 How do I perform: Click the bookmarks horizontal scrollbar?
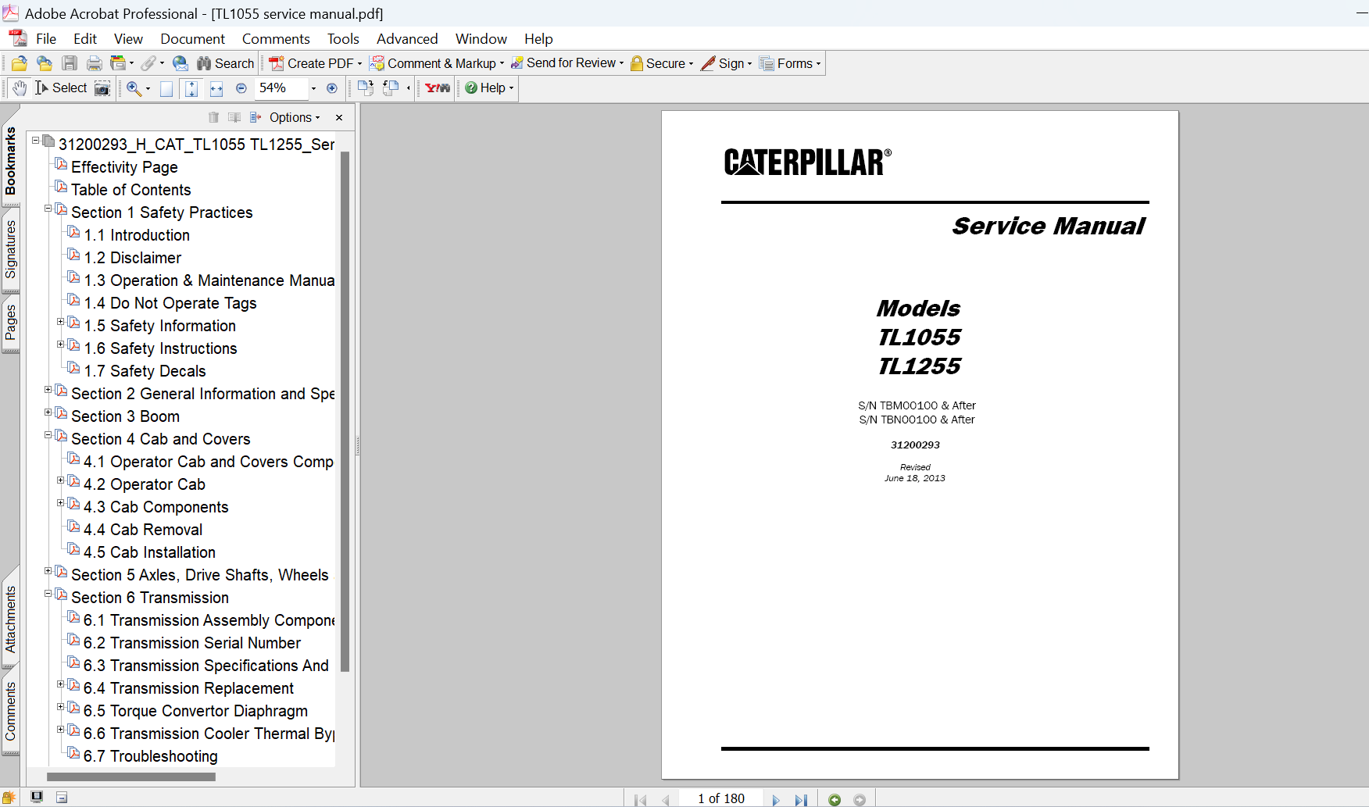[130, 777]
